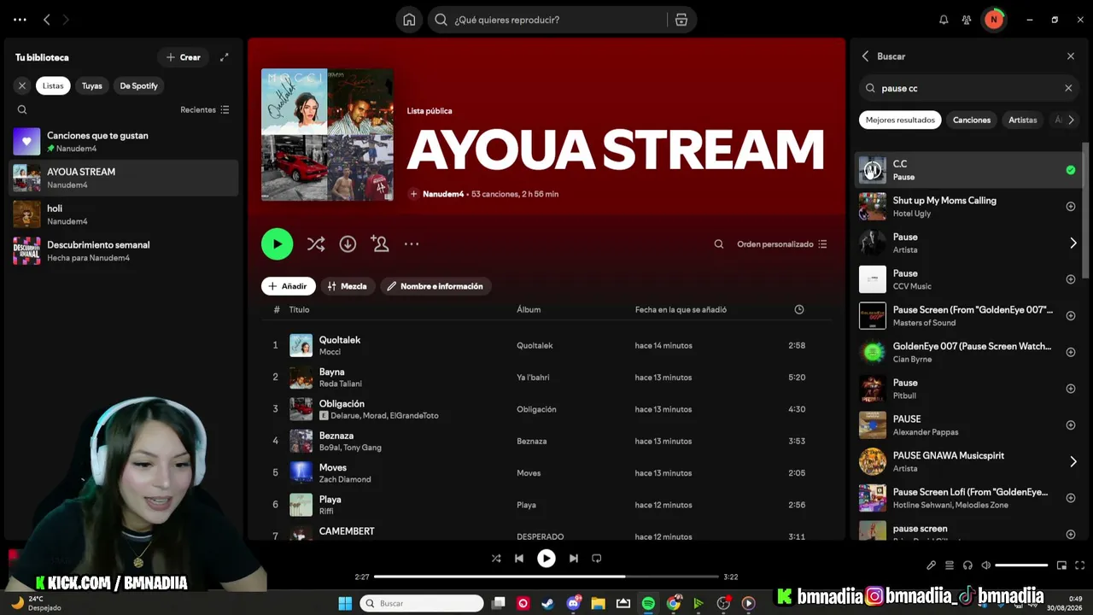Search within the playlist using the magnifier
Image resolution: width=1093 pixels, height=615 pixels.
[719, 244]
